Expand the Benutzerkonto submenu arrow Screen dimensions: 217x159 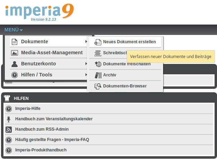click(x=86, y=64)
